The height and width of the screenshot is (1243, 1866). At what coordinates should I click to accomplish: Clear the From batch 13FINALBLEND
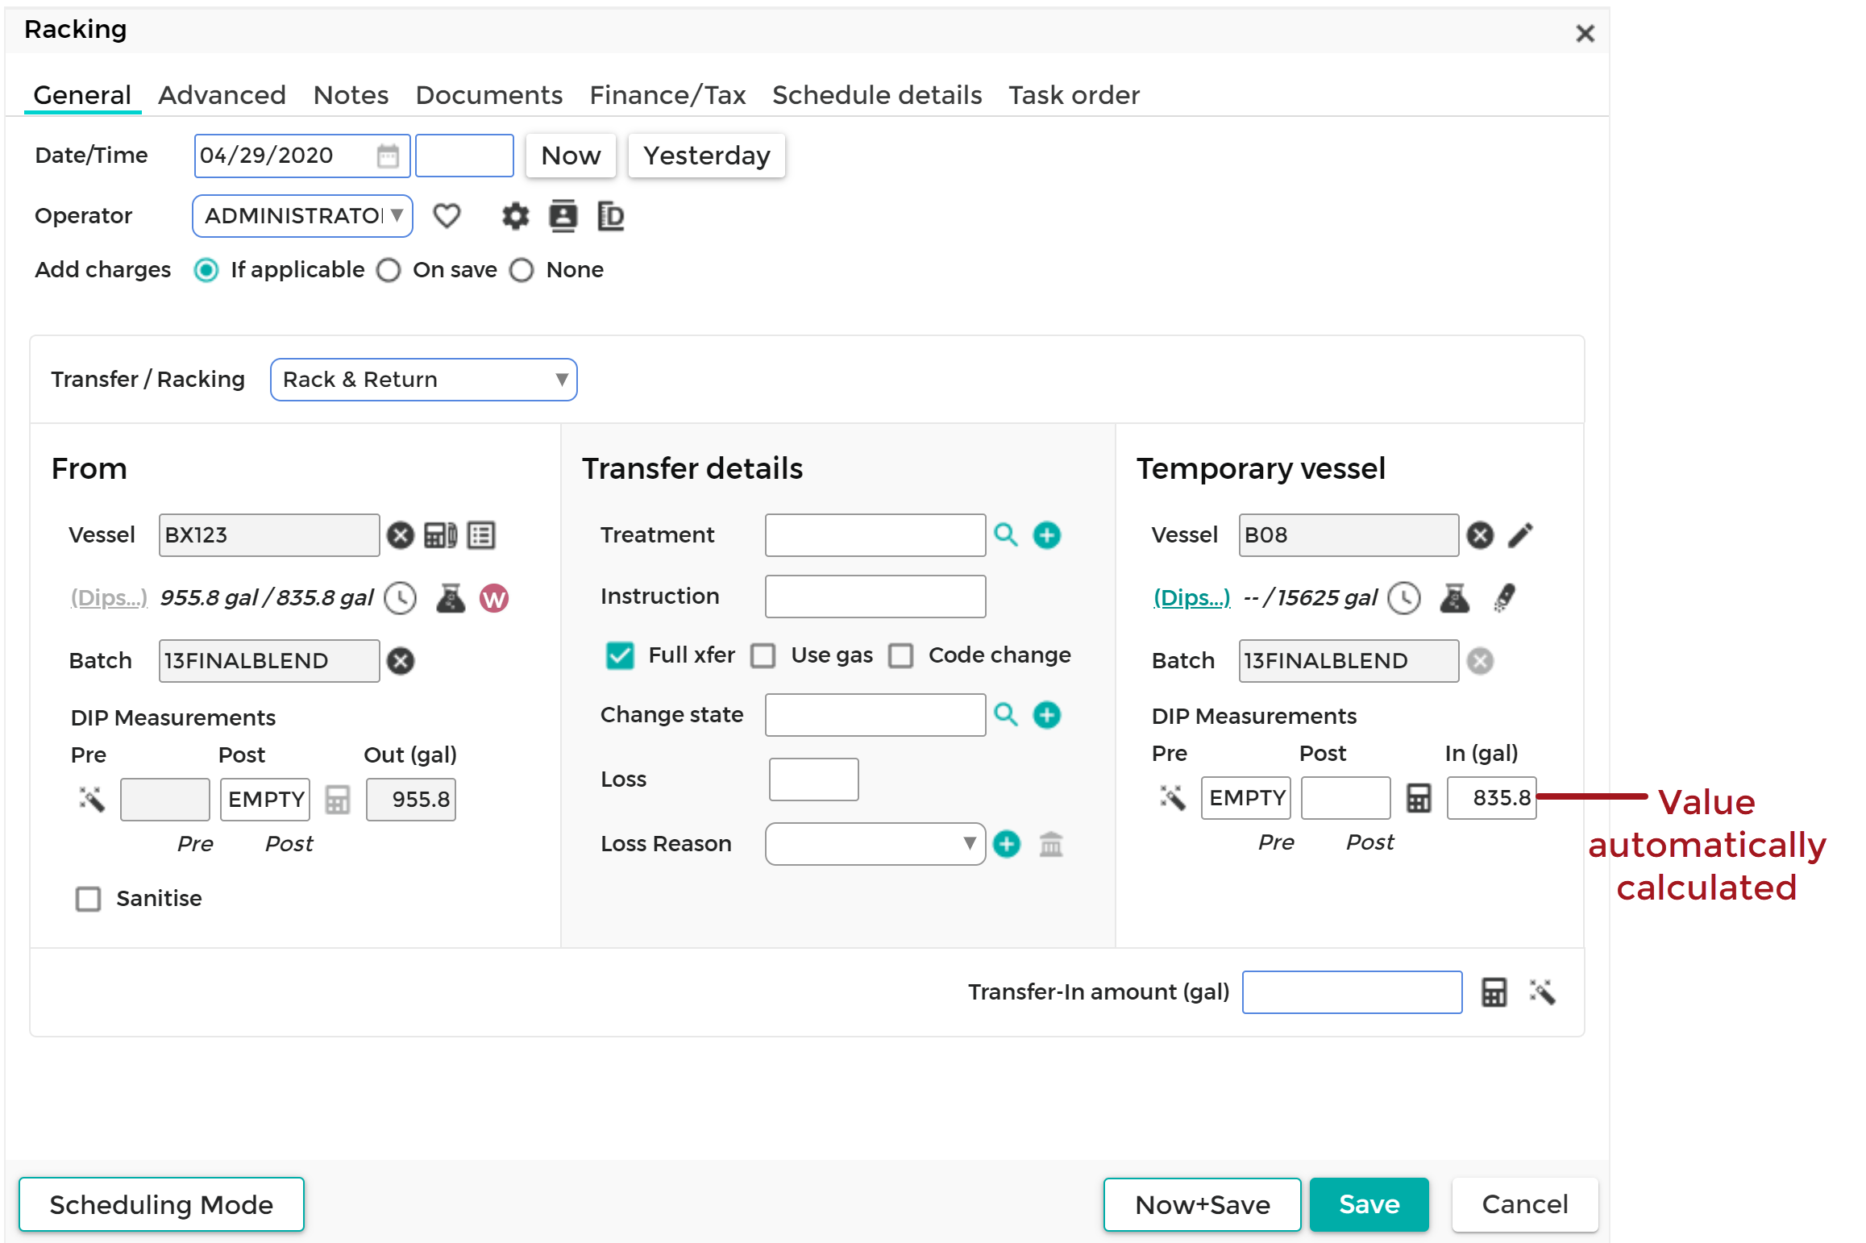[400, 661]
